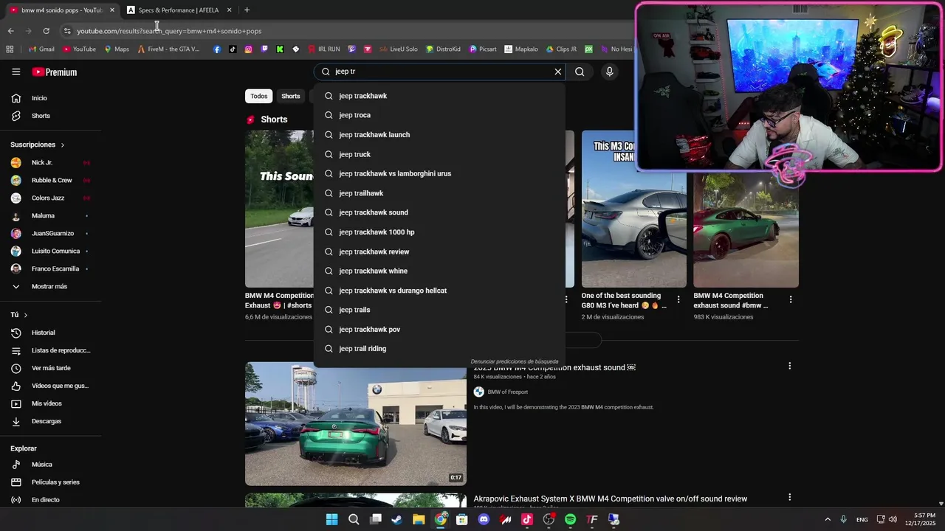Viewport: 945px width, 531px height.
Task: Expand 'Mostrar más' subscriptions list
Action: 50,286
